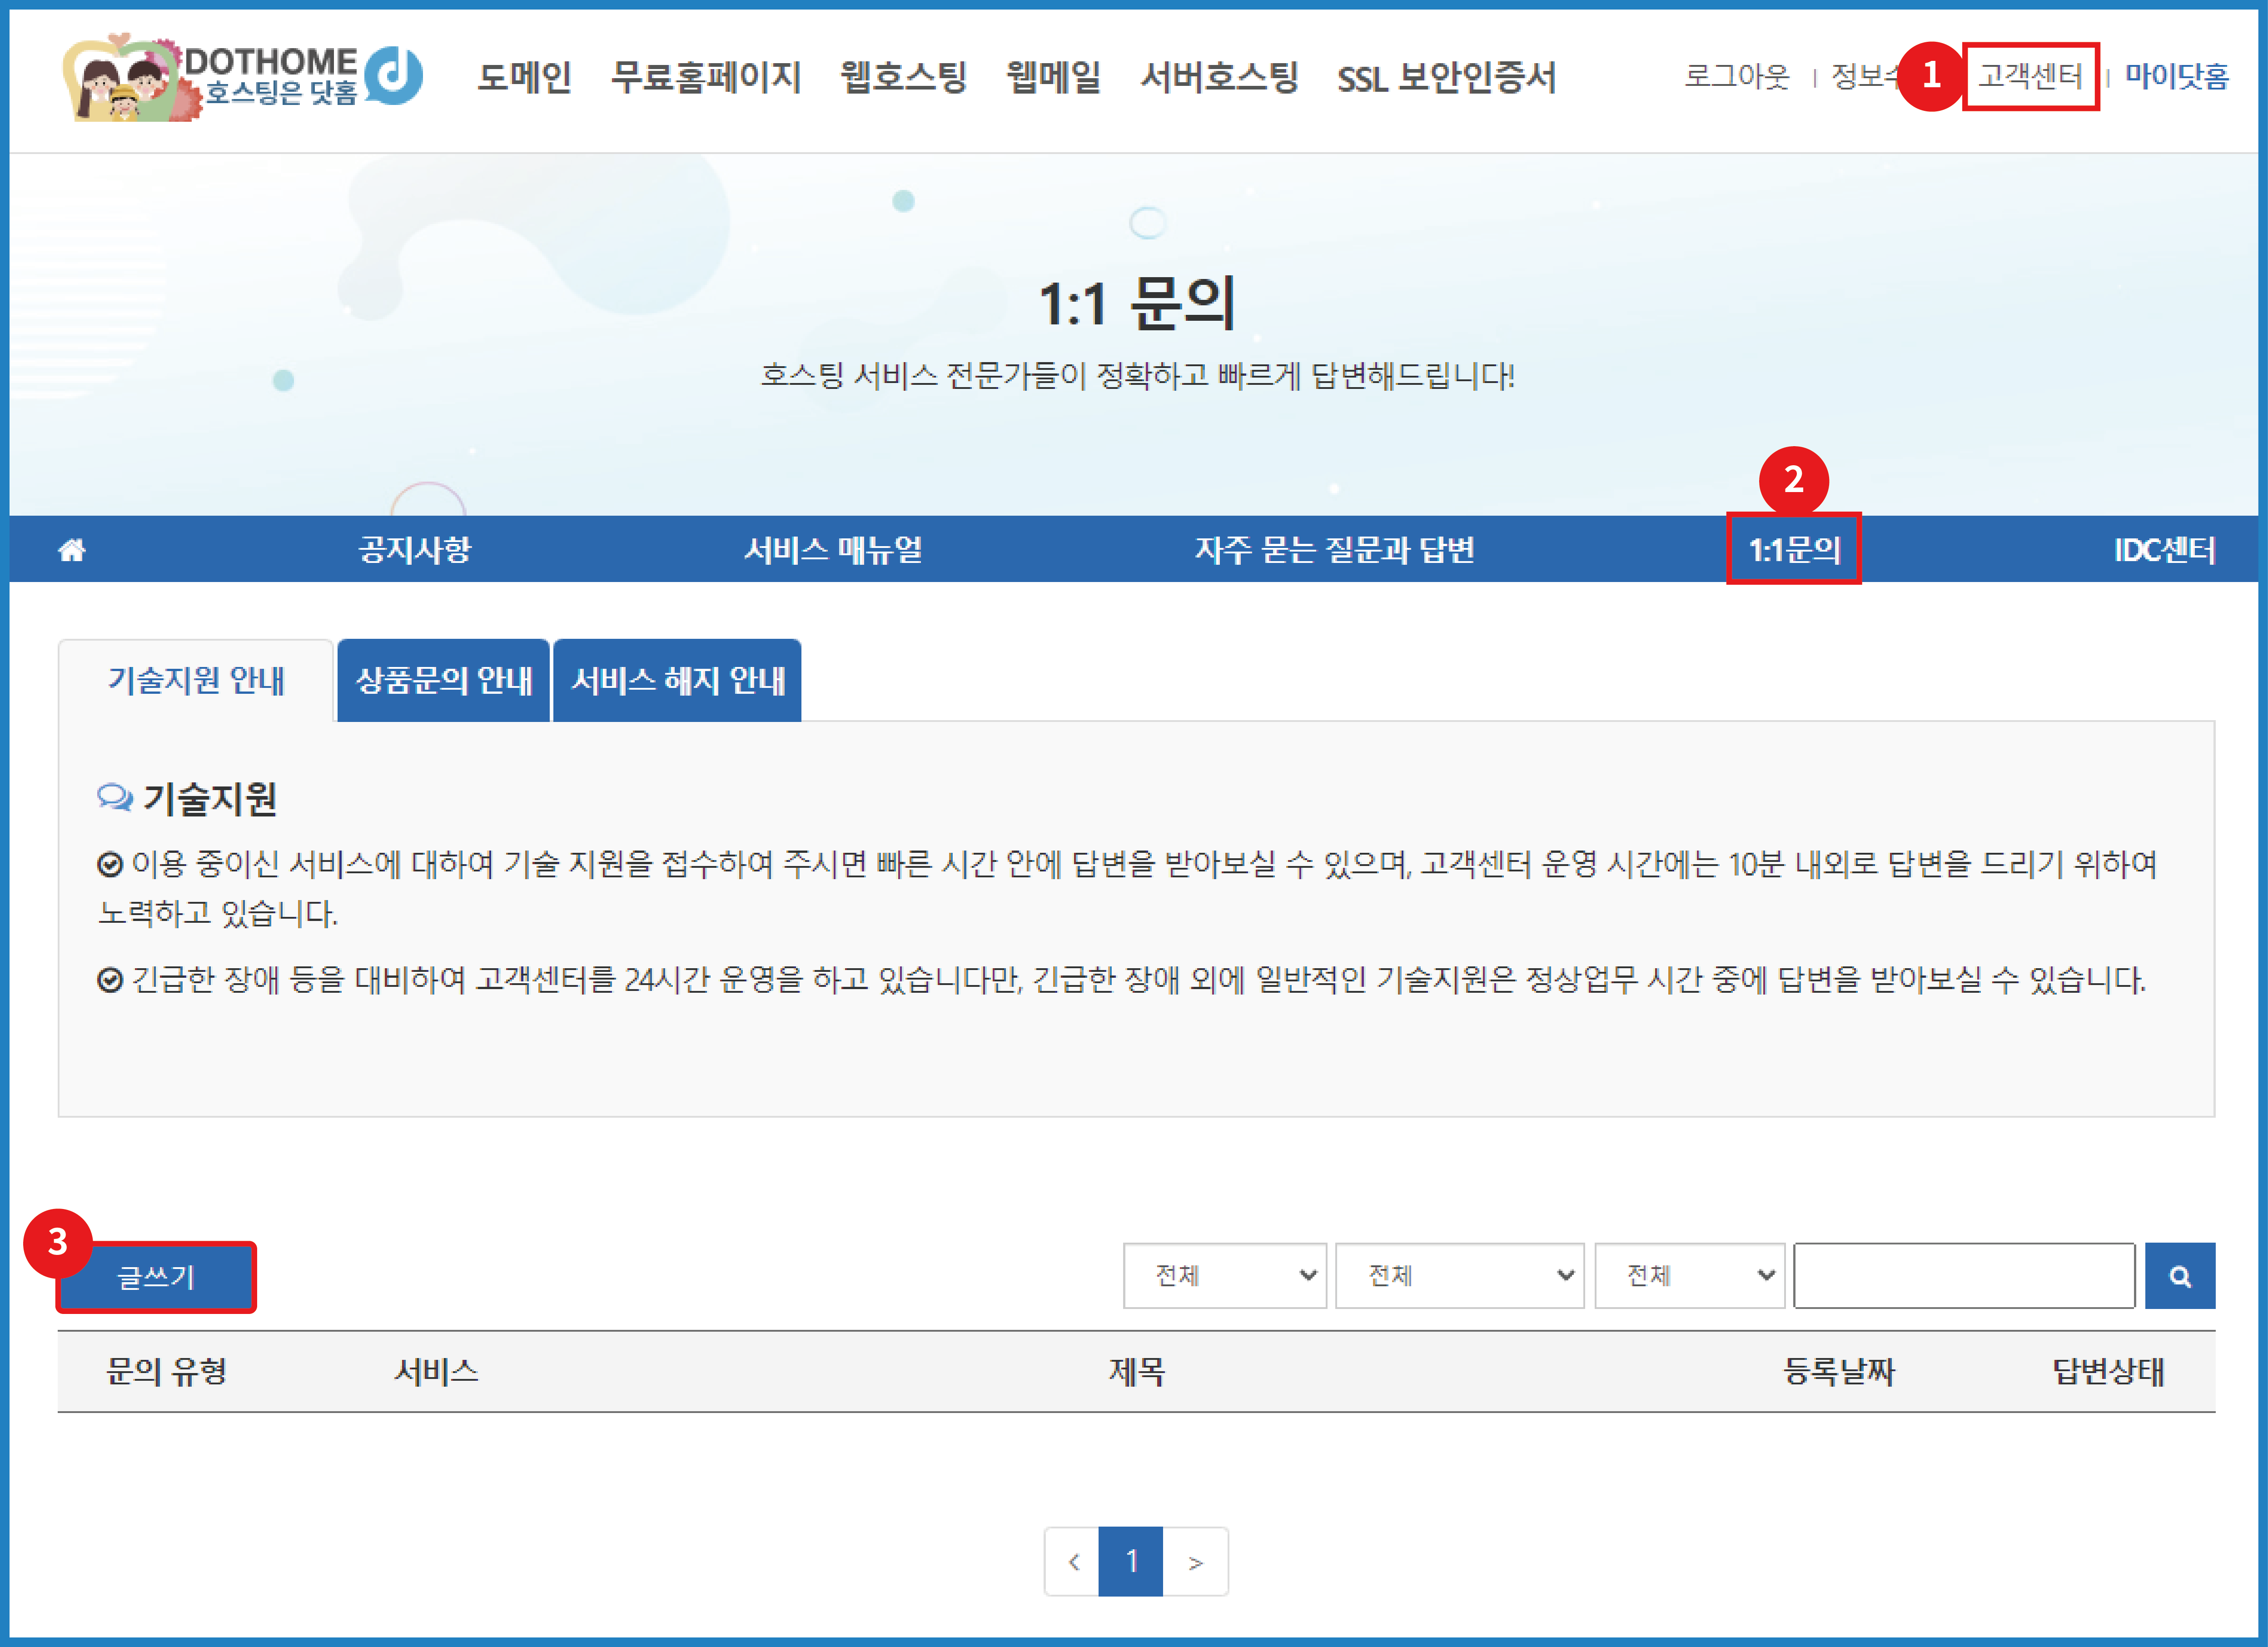Click the 로그아웃 link
2268x1647 pixels.
(x=1736, y=75)
